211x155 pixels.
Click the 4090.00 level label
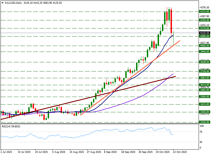[x=205, y=36]
